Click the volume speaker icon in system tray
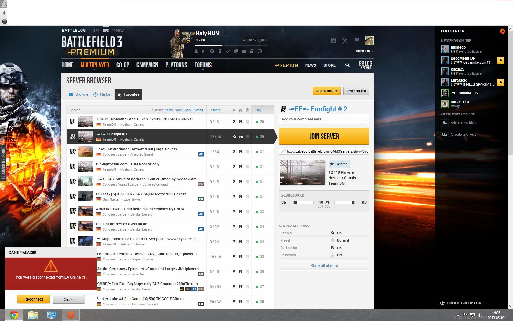The width and height of the screenshot is (513, 321). click(x=480, y=315)
